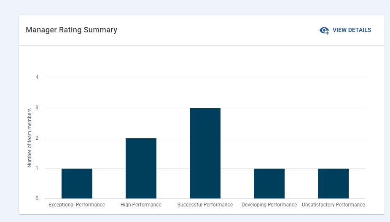
Task: Click the y-axis value 4
Action: click(37, 77)
